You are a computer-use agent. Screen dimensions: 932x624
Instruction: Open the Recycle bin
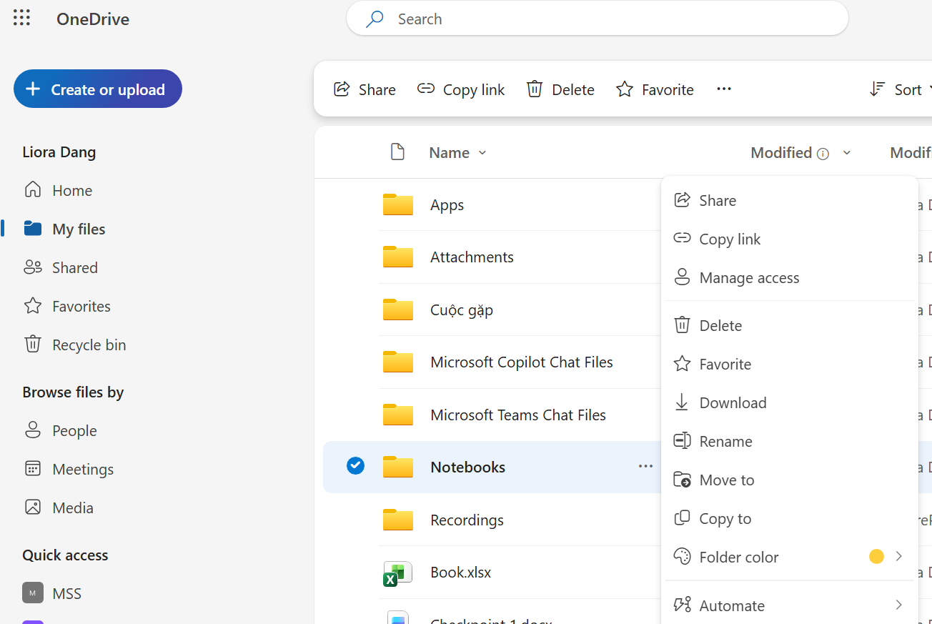(x=76, y=345)
